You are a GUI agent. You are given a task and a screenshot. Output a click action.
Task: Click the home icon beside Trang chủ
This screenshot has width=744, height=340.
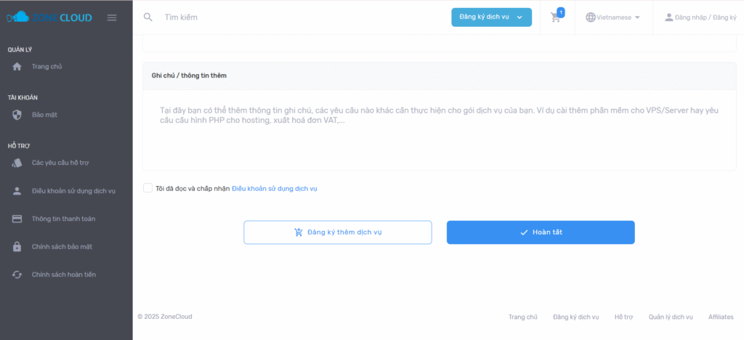pos(17,67)
